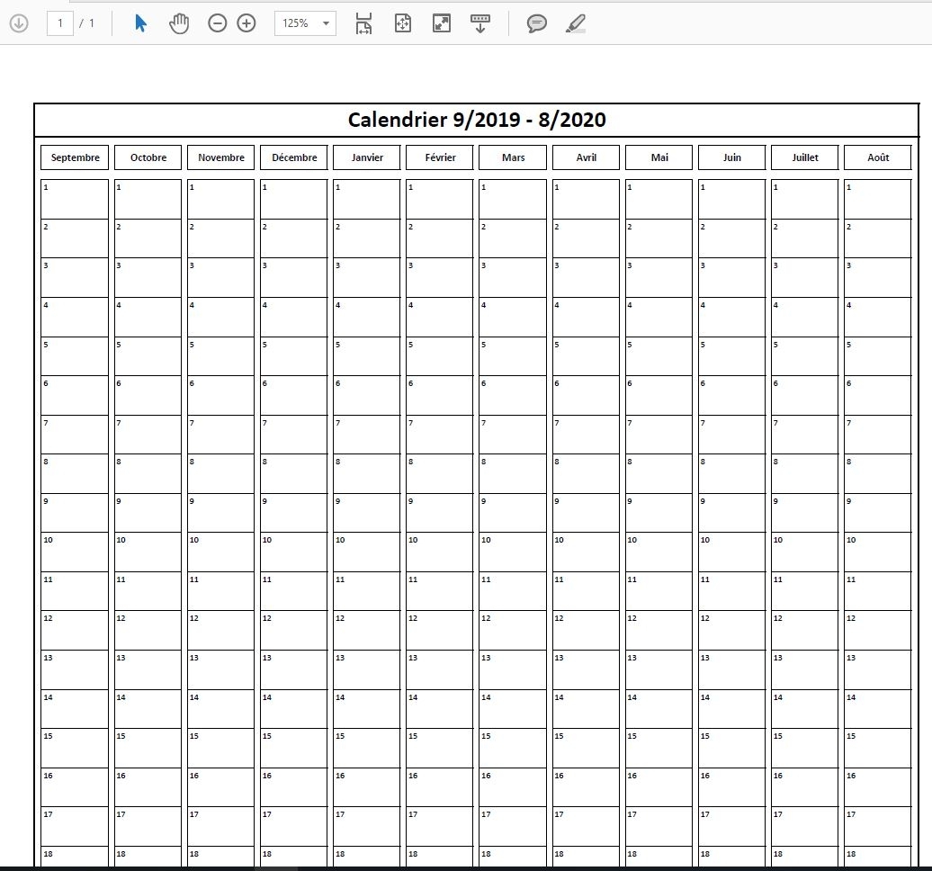Select the highlighter pen tool
Image resolution: width=932 pixels, height=871 pixels.
click(x=575, y=23)
